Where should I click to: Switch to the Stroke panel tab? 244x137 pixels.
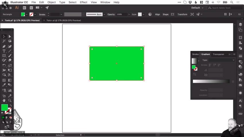(195, 54)
